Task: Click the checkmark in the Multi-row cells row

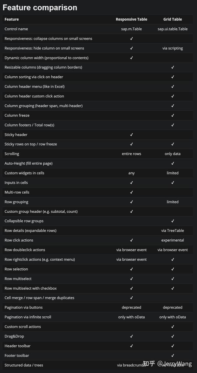Action: click(131, 192)
